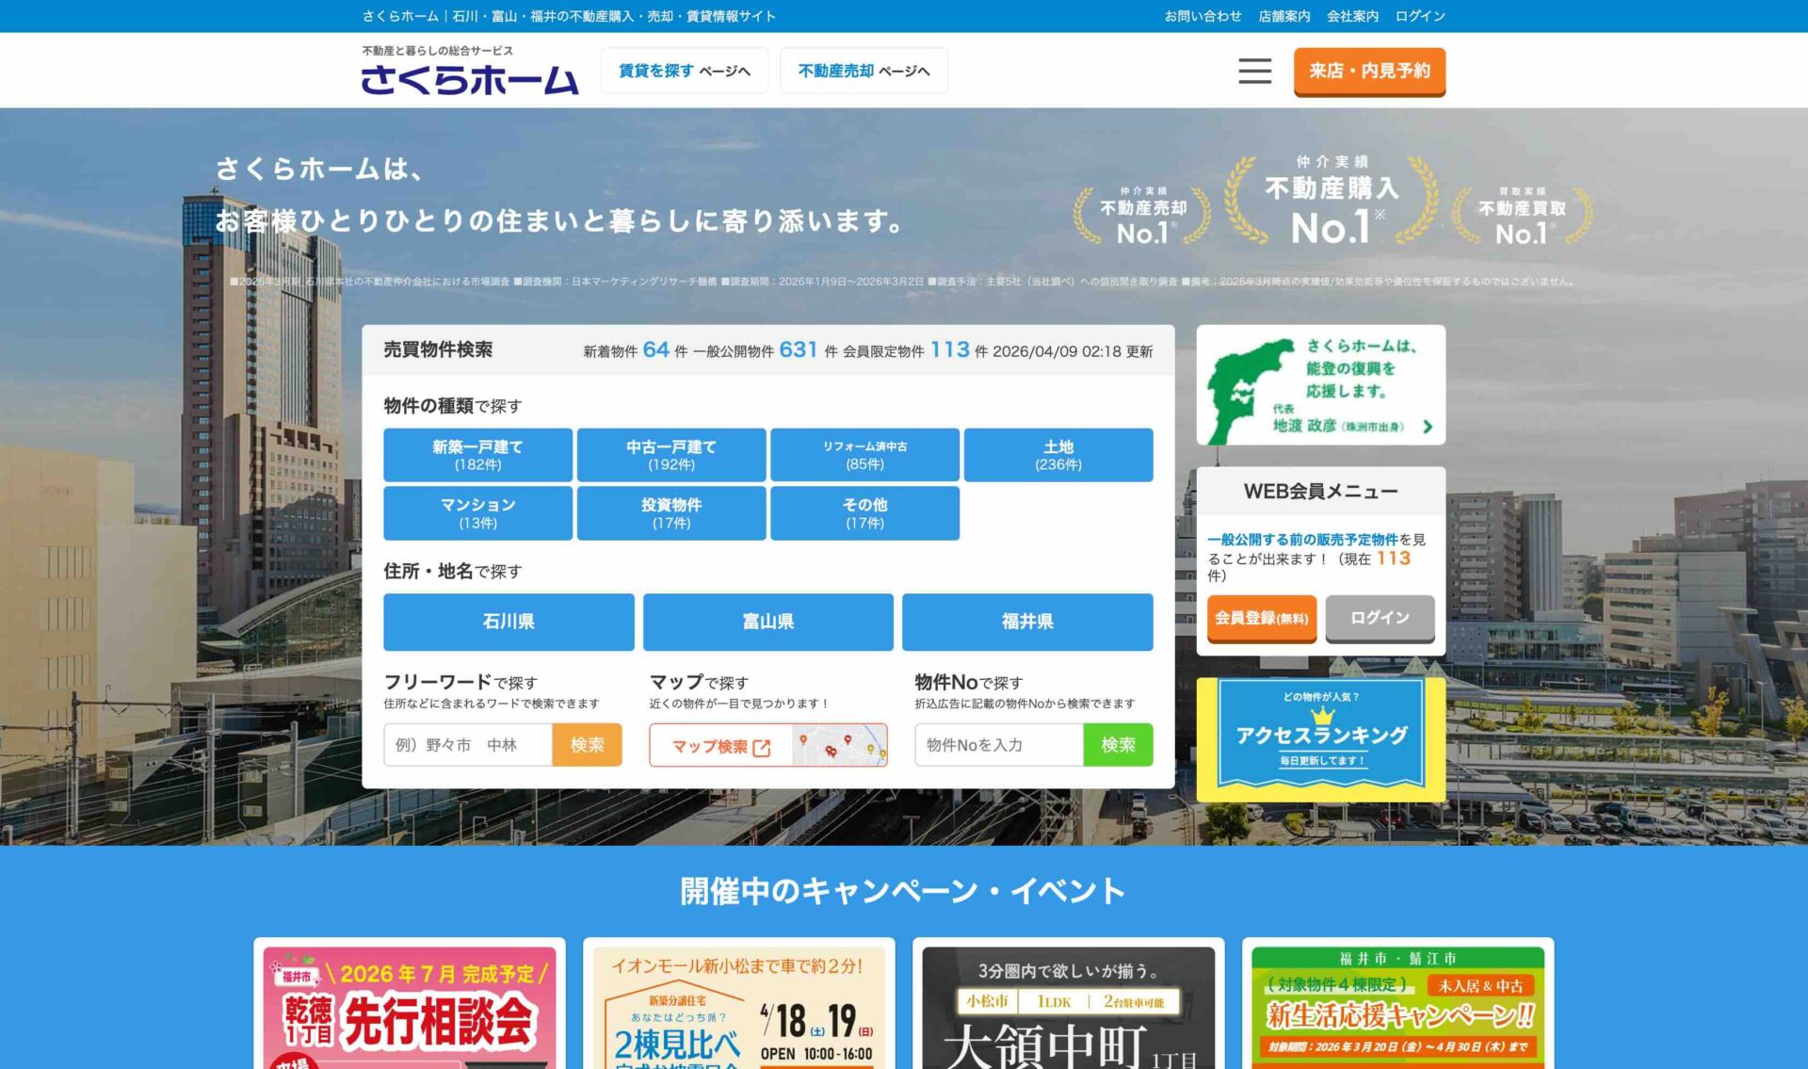Image resolution: width=1808 pixels, height=1069 pixels.
Task: Click the さくらホーム logo
Action: pyautogui.click(x=469, y=79)
